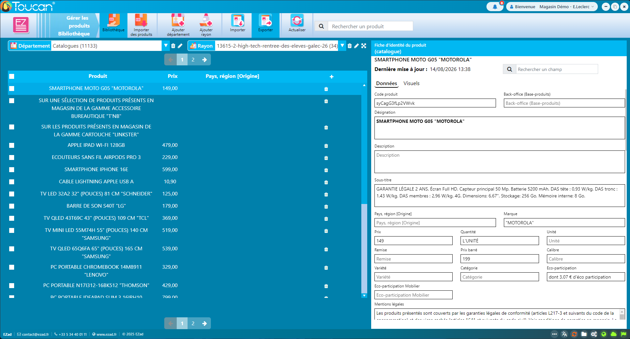Screen dimensions: 630x339
Task: Check the BARRE DE SON S40T LG checkbox
Action: (x=12, y=206)
